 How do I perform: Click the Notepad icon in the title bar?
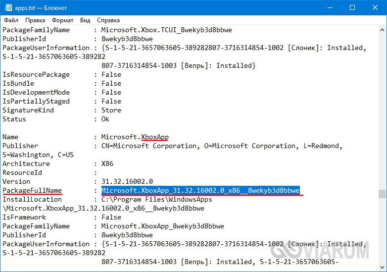coord(8,7)
